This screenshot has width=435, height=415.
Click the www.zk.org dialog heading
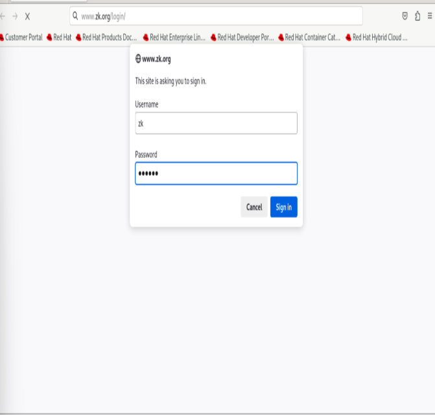tap(156, 59)
